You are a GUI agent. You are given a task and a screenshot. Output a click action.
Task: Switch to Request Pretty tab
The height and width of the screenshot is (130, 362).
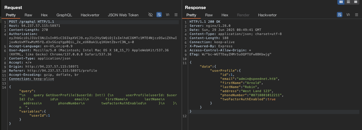click(x=11, y=15)
